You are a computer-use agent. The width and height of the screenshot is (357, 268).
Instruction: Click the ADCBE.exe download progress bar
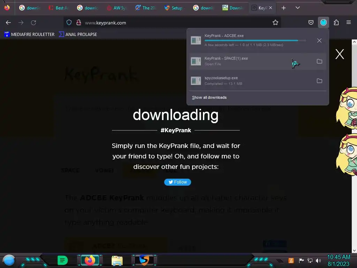pos(255,40)
